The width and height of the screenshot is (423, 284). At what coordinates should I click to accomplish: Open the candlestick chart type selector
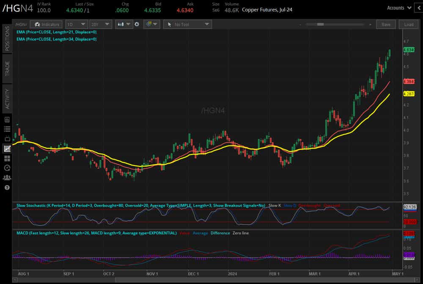(x=123, y=25)
